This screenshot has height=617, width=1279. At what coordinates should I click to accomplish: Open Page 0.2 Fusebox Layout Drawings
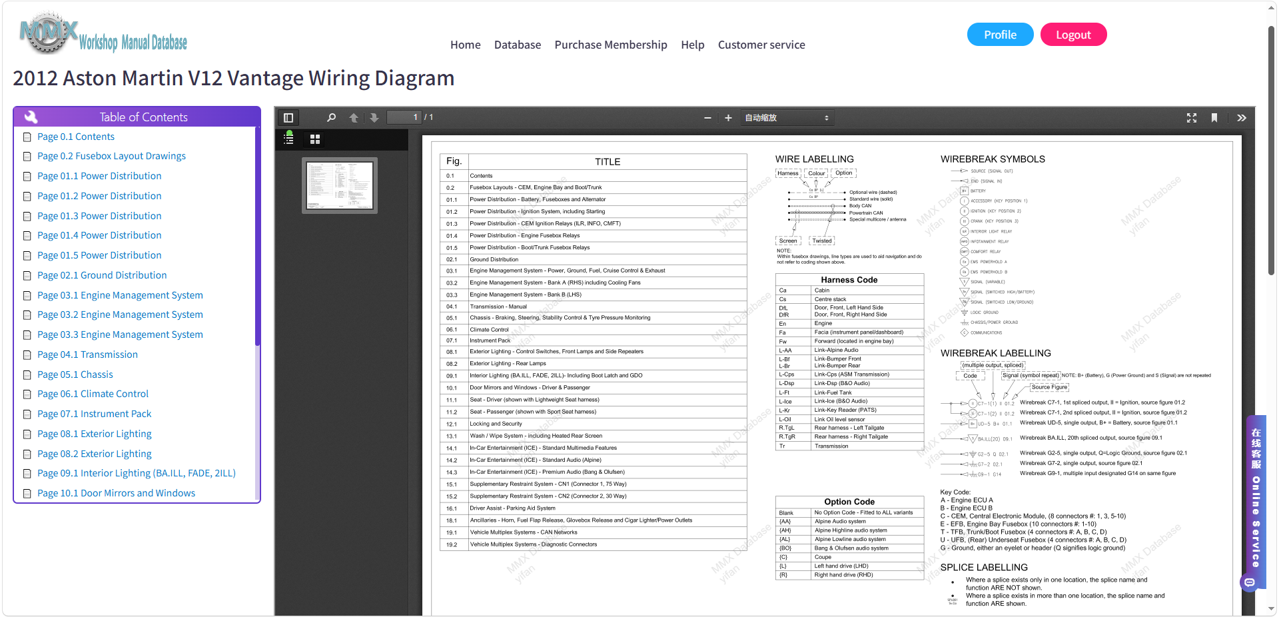(x=111, y=156)
